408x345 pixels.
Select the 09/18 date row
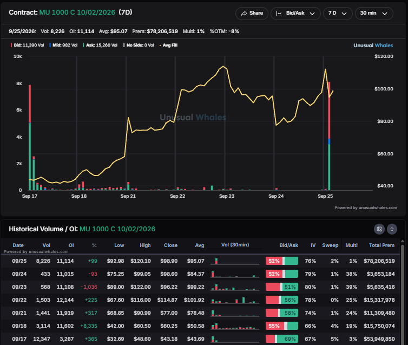[200, 326]
